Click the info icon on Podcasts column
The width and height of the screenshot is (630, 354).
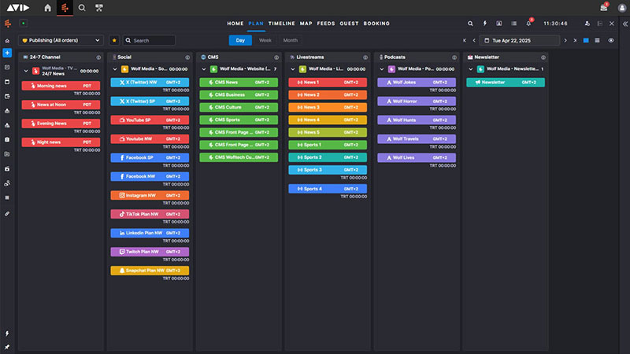point(455,57)
